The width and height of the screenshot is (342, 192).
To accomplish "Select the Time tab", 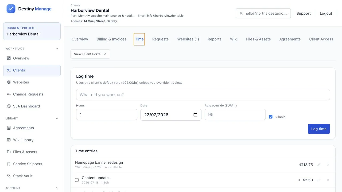I will [x=139, y=39].
